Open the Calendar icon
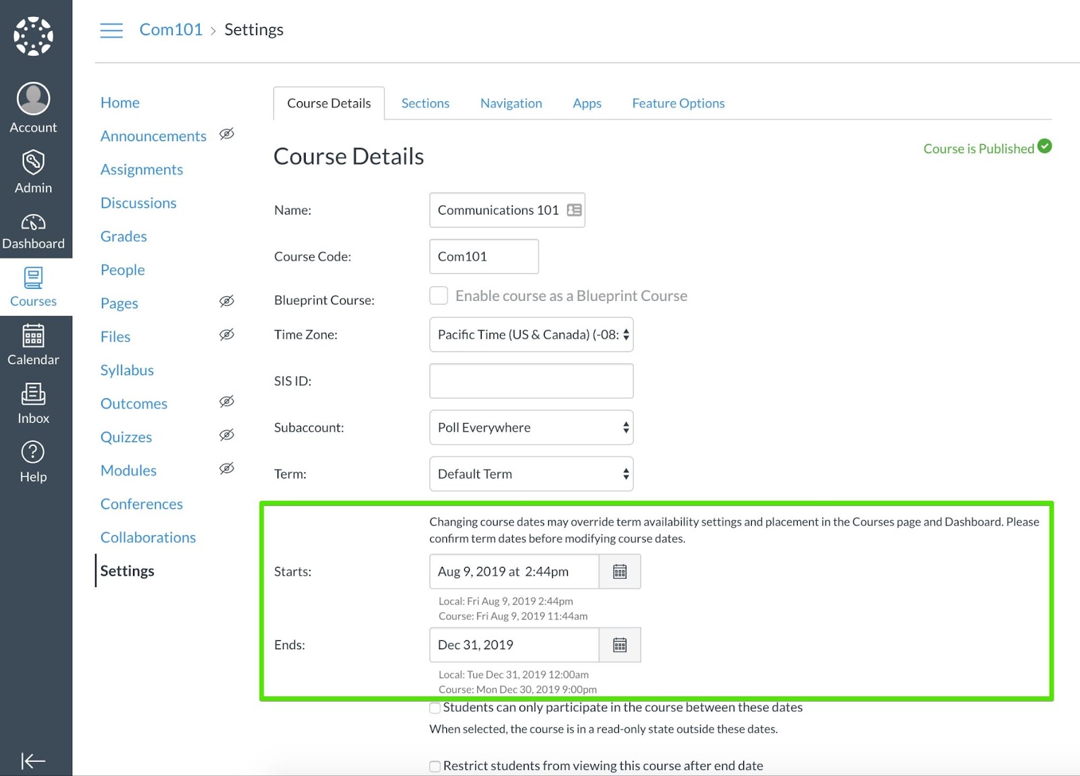The image size is (1080, 776). [33, 336]
